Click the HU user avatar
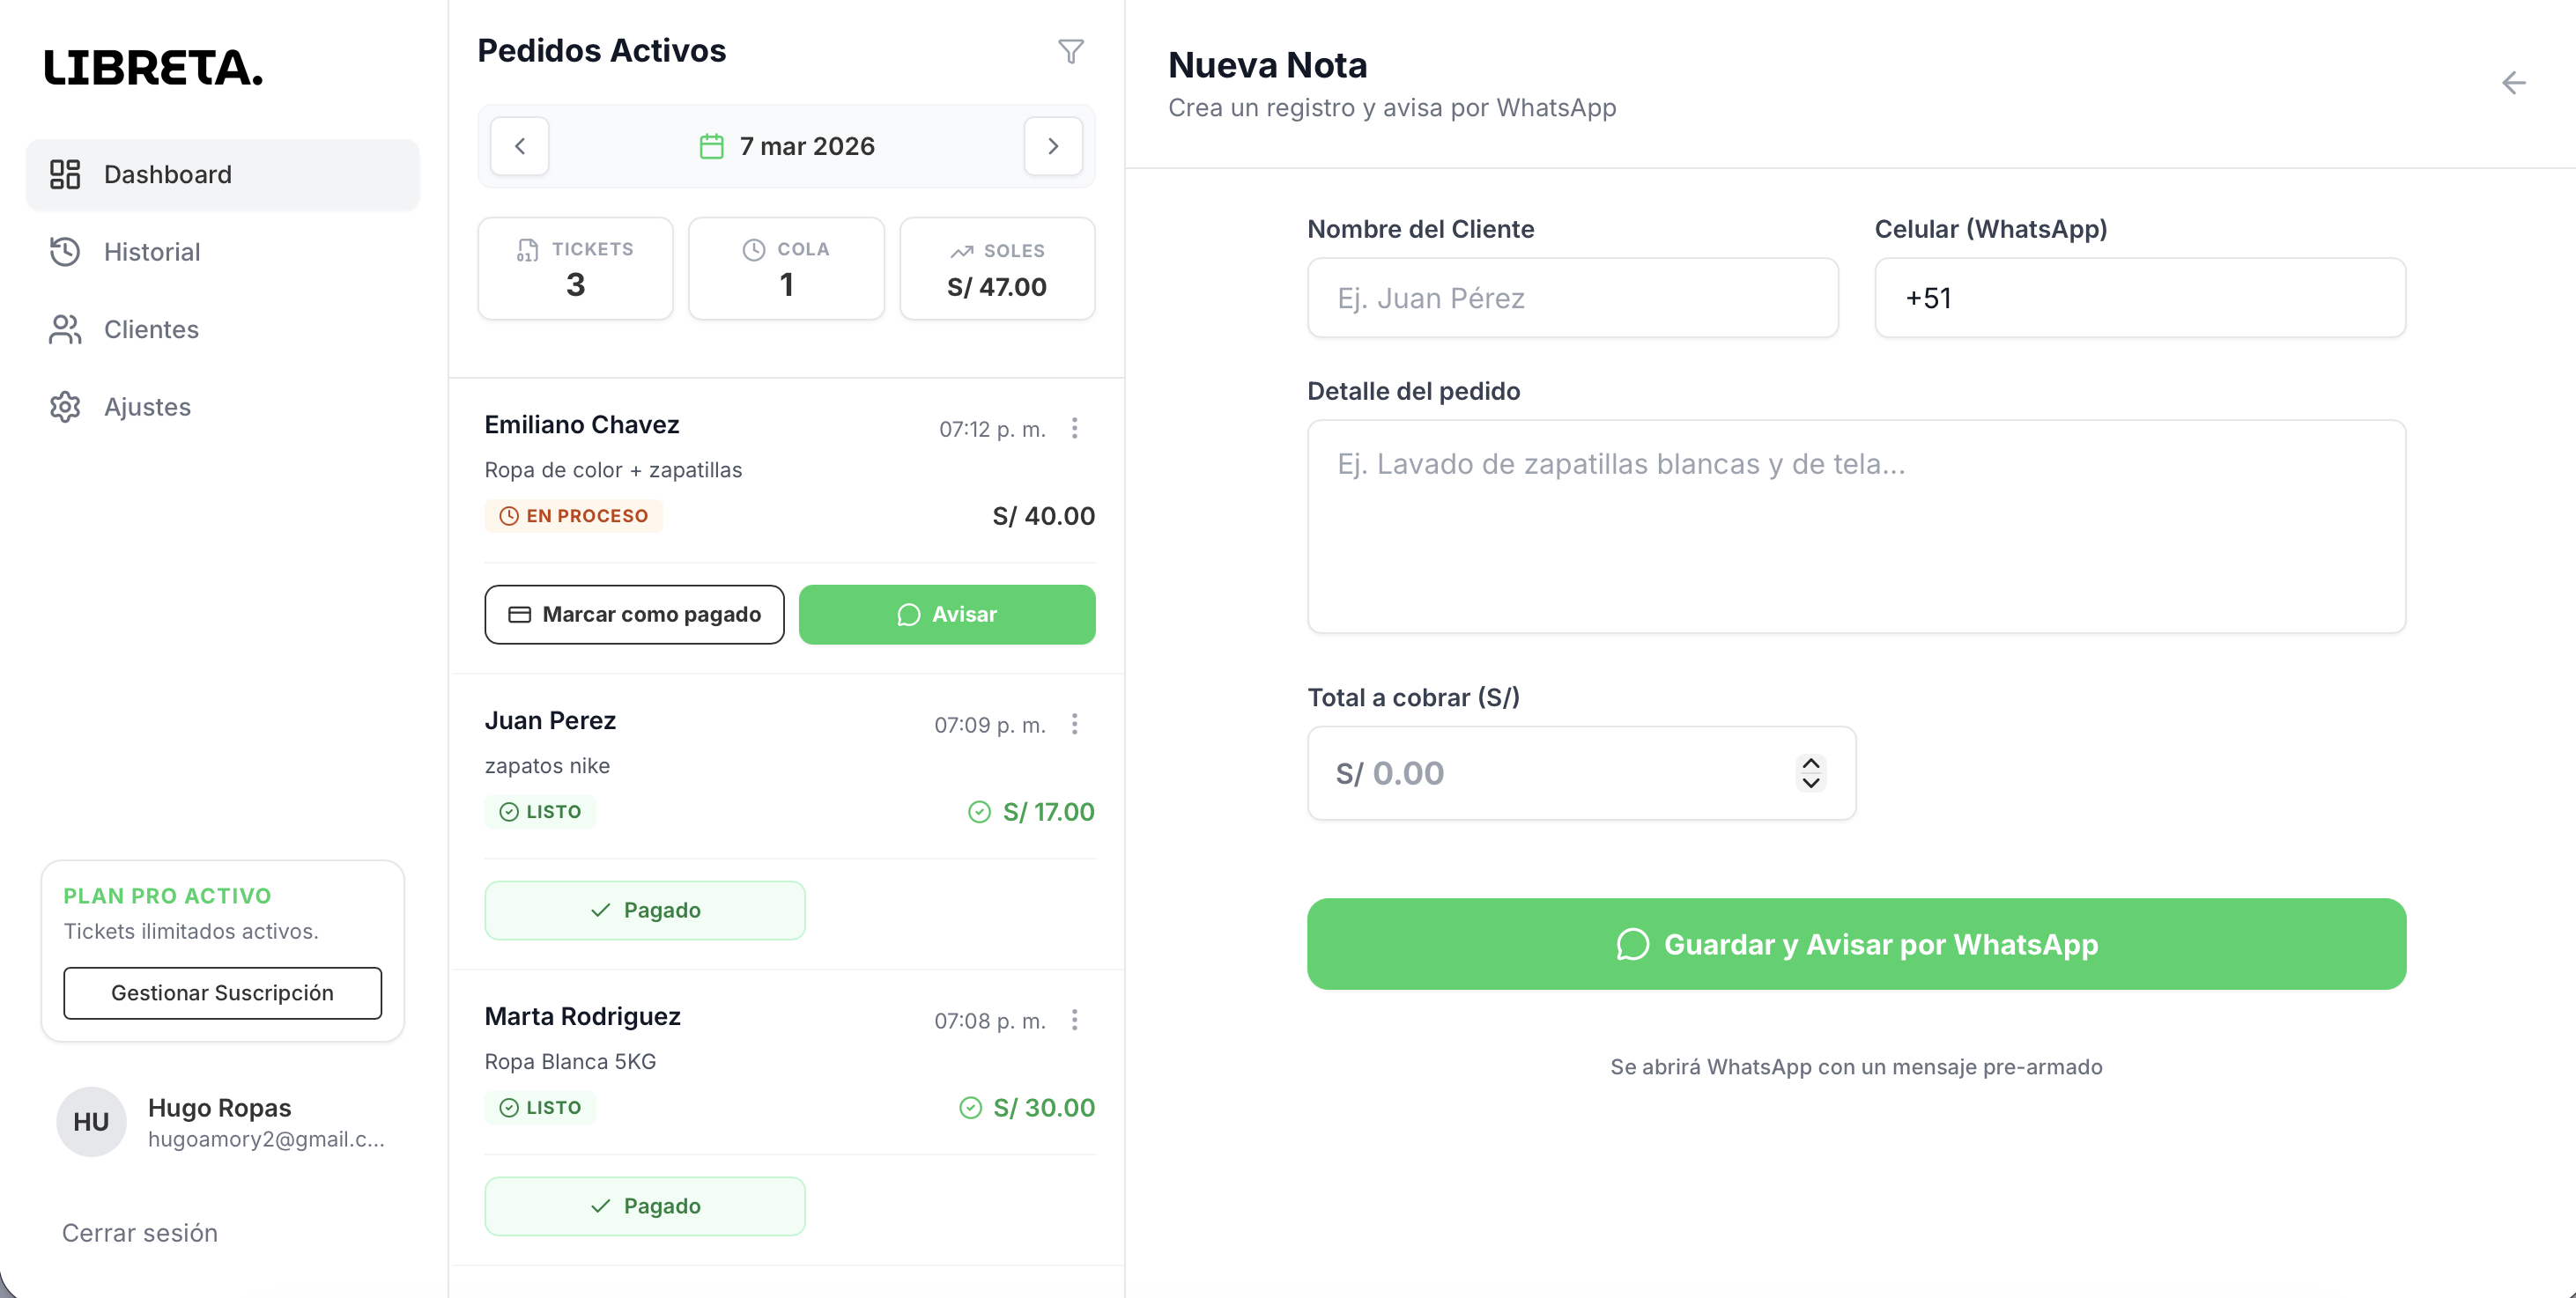 [91, 1121]
